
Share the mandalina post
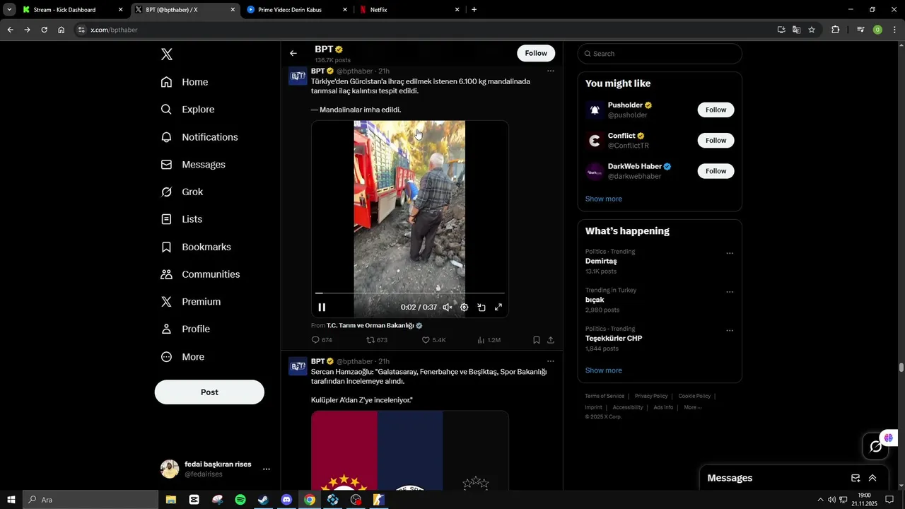point(551,340)
